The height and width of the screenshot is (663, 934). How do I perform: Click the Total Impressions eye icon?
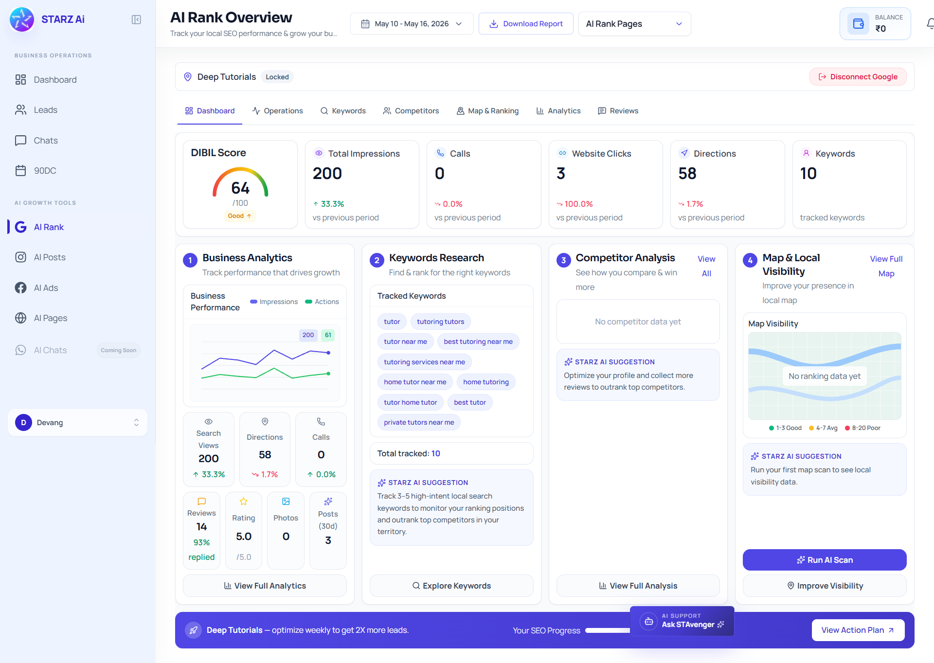319,153
